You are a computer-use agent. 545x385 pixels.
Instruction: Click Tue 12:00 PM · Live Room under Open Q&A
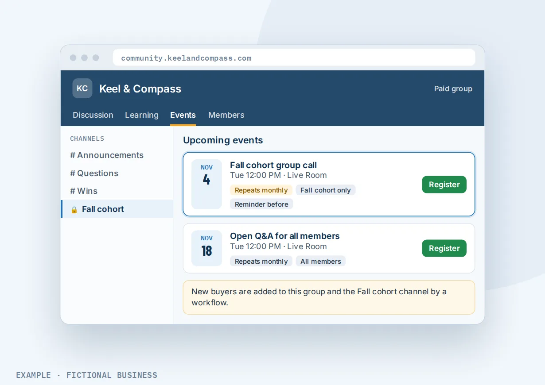(x=278, y=246)
